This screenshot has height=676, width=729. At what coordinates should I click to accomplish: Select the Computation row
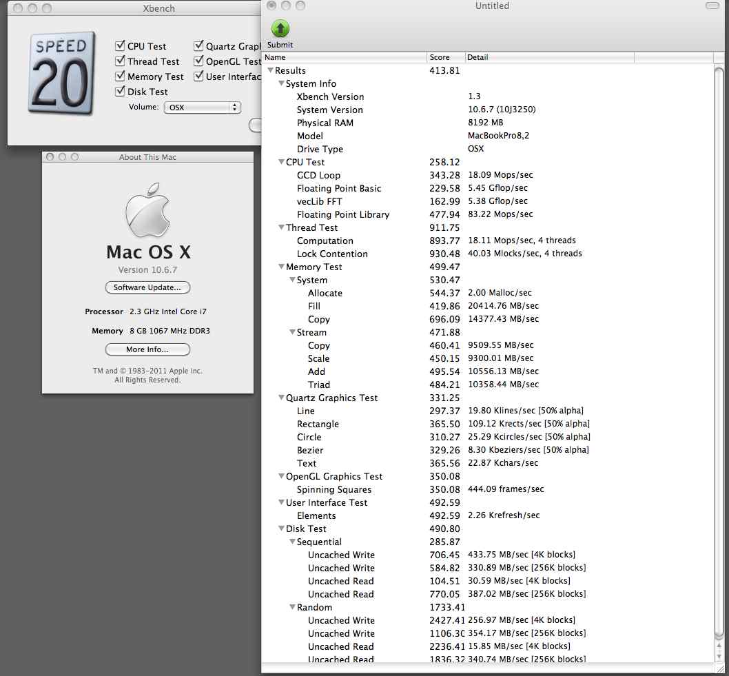coord(487,240)
